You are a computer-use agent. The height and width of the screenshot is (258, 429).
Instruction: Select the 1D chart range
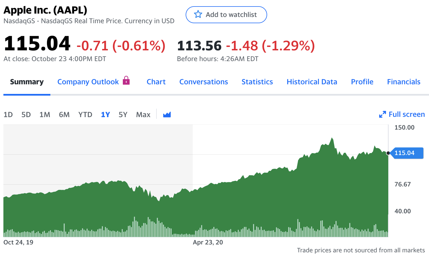coord(8,115)
